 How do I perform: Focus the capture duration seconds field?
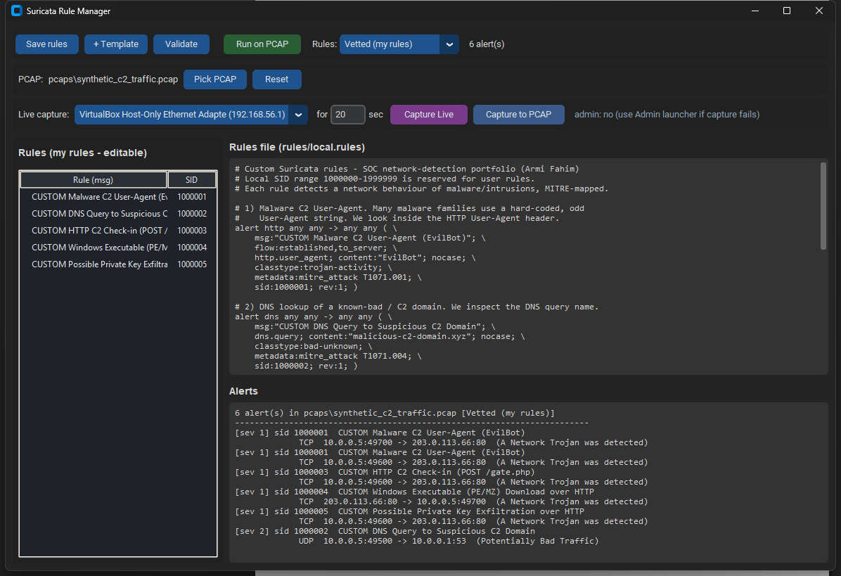(347, 115)
